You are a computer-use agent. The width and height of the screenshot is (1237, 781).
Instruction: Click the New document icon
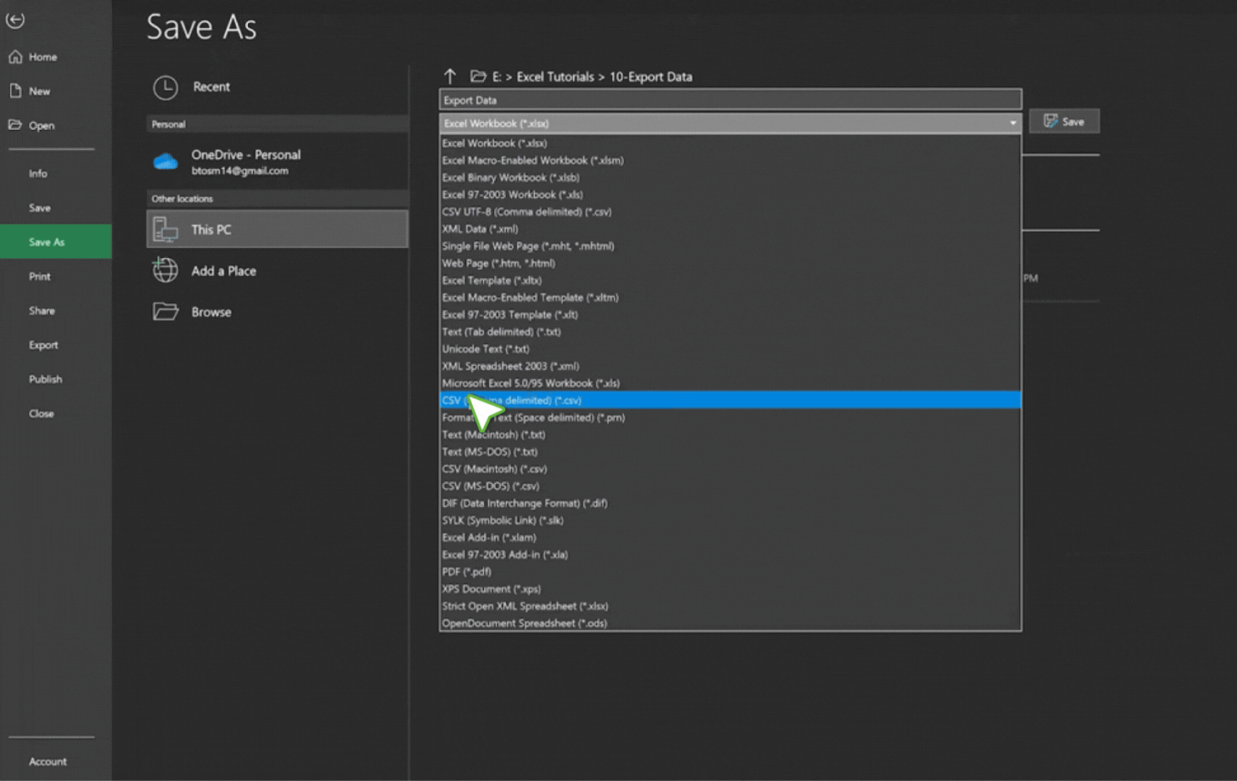click(15, 91)
